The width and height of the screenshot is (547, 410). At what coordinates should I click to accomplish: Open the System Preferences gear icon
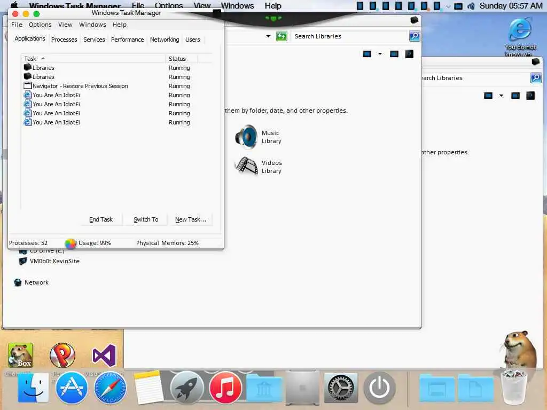pyautogui.click(x=341, y=388)
